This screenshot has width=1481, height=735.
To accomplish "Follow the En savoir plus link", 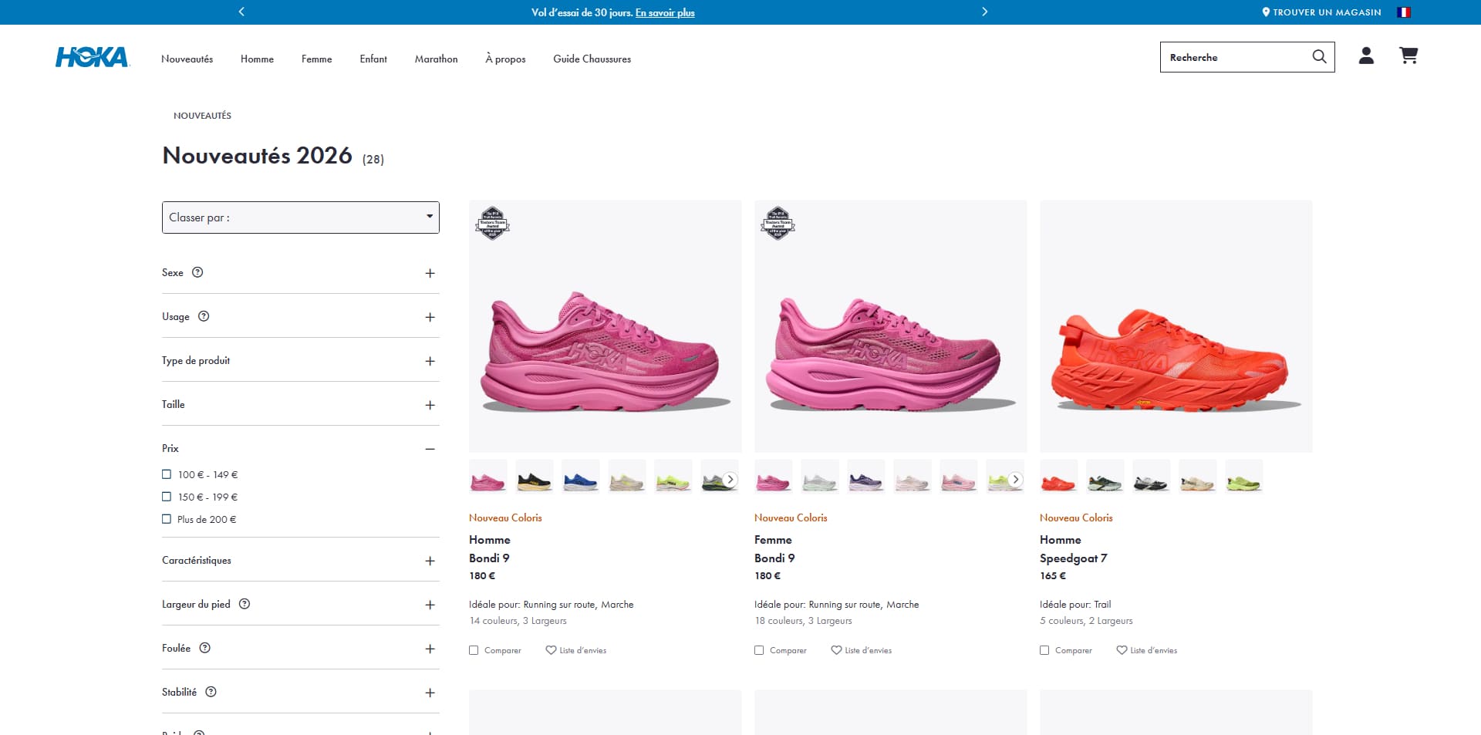I will coord(665,12).
